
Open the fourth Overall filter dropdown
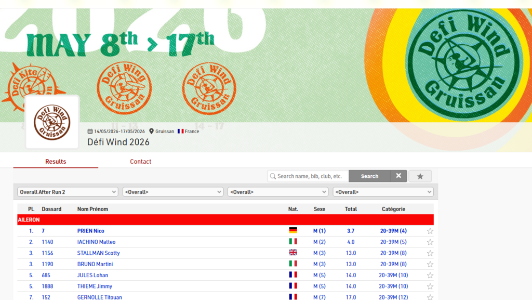(x=383, y=192)
